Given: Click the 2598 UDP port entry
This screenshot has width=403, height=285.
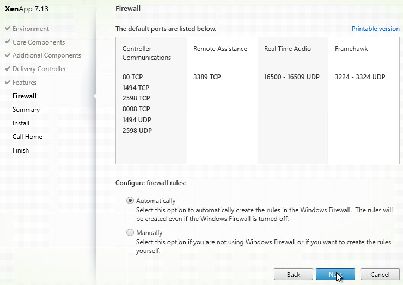Looking at the screenshot, I should [x=137, y=131].
